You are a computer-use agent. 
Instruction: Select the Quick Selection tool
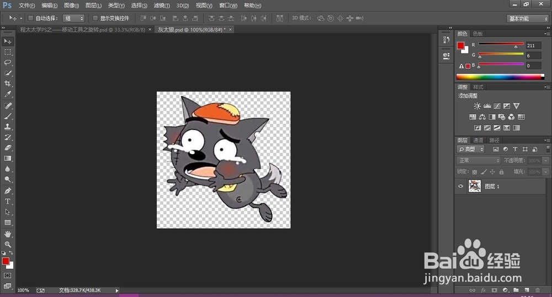[7, 73]
